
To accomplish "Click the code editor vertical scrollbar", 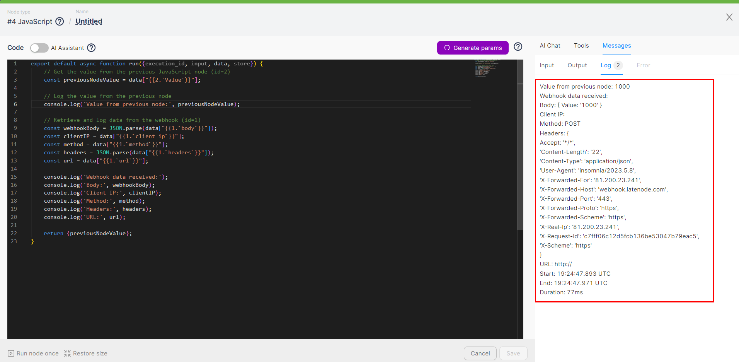I will click(x=520, y=155).
